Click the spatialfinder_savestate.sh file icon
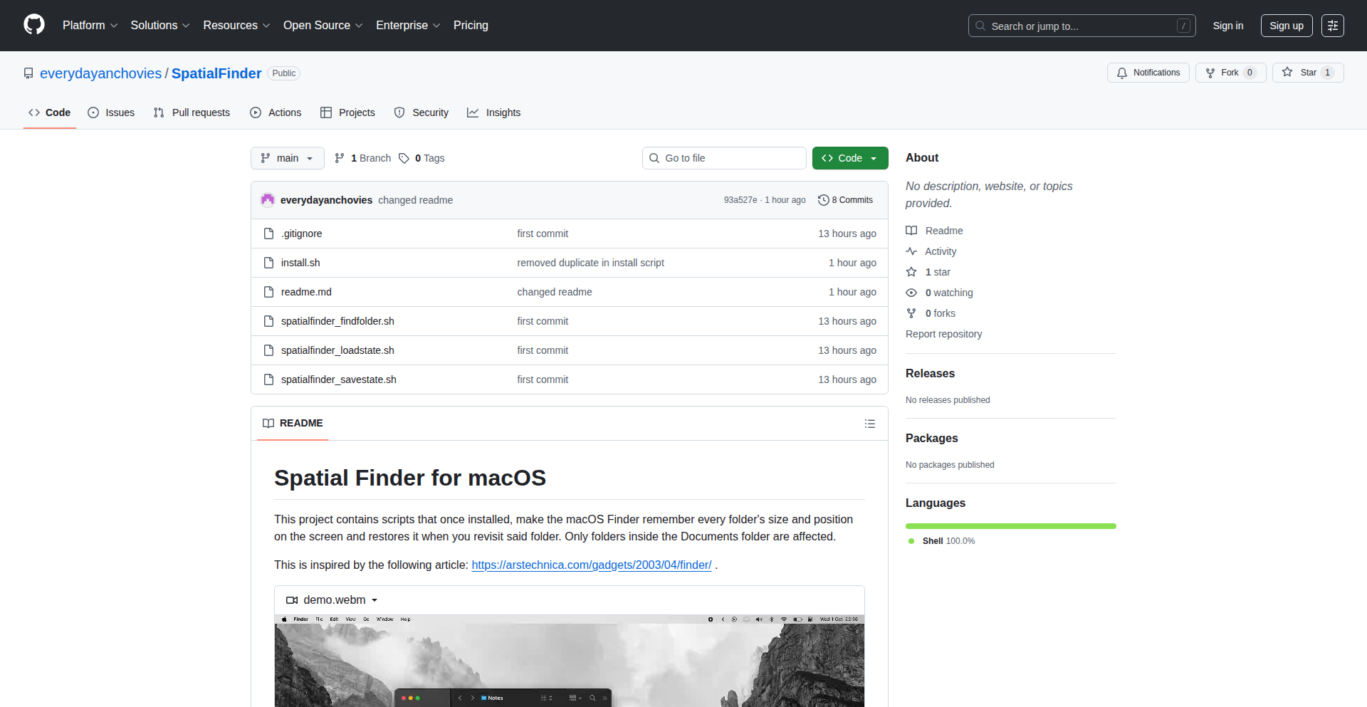 (268, 379)
